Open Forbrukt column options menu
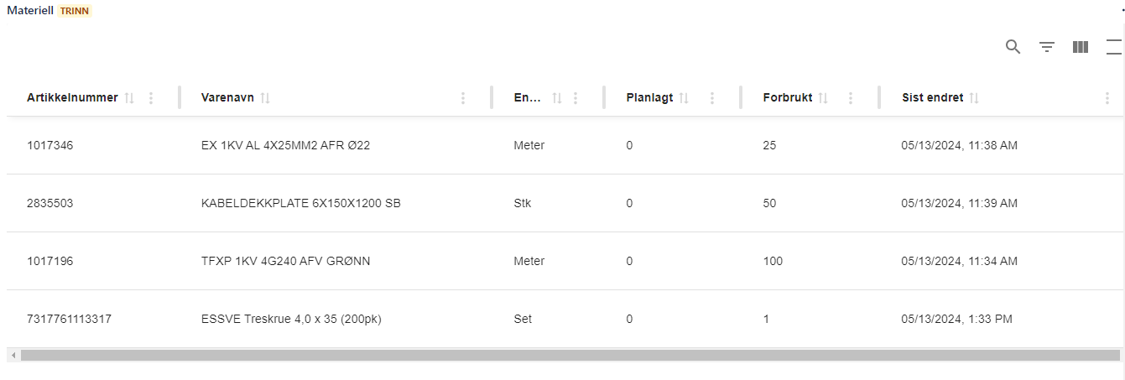This screenshot has width=1125, height=380. 851,98
